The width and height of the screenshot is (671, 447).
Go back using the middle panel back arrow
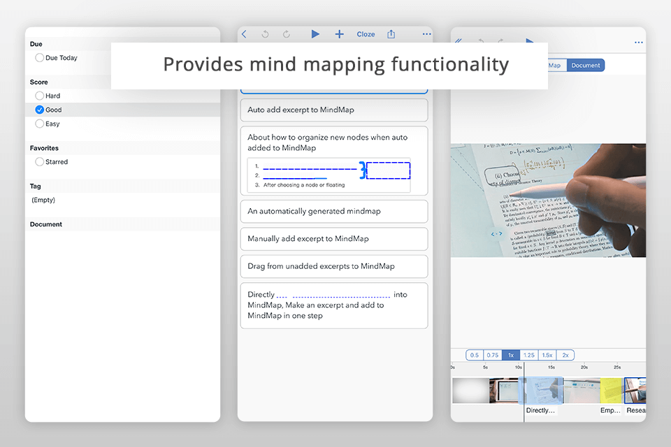click(x=245, y=34)
